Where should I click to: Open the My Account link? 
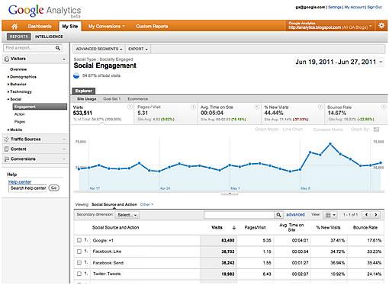tap(355, 7)
